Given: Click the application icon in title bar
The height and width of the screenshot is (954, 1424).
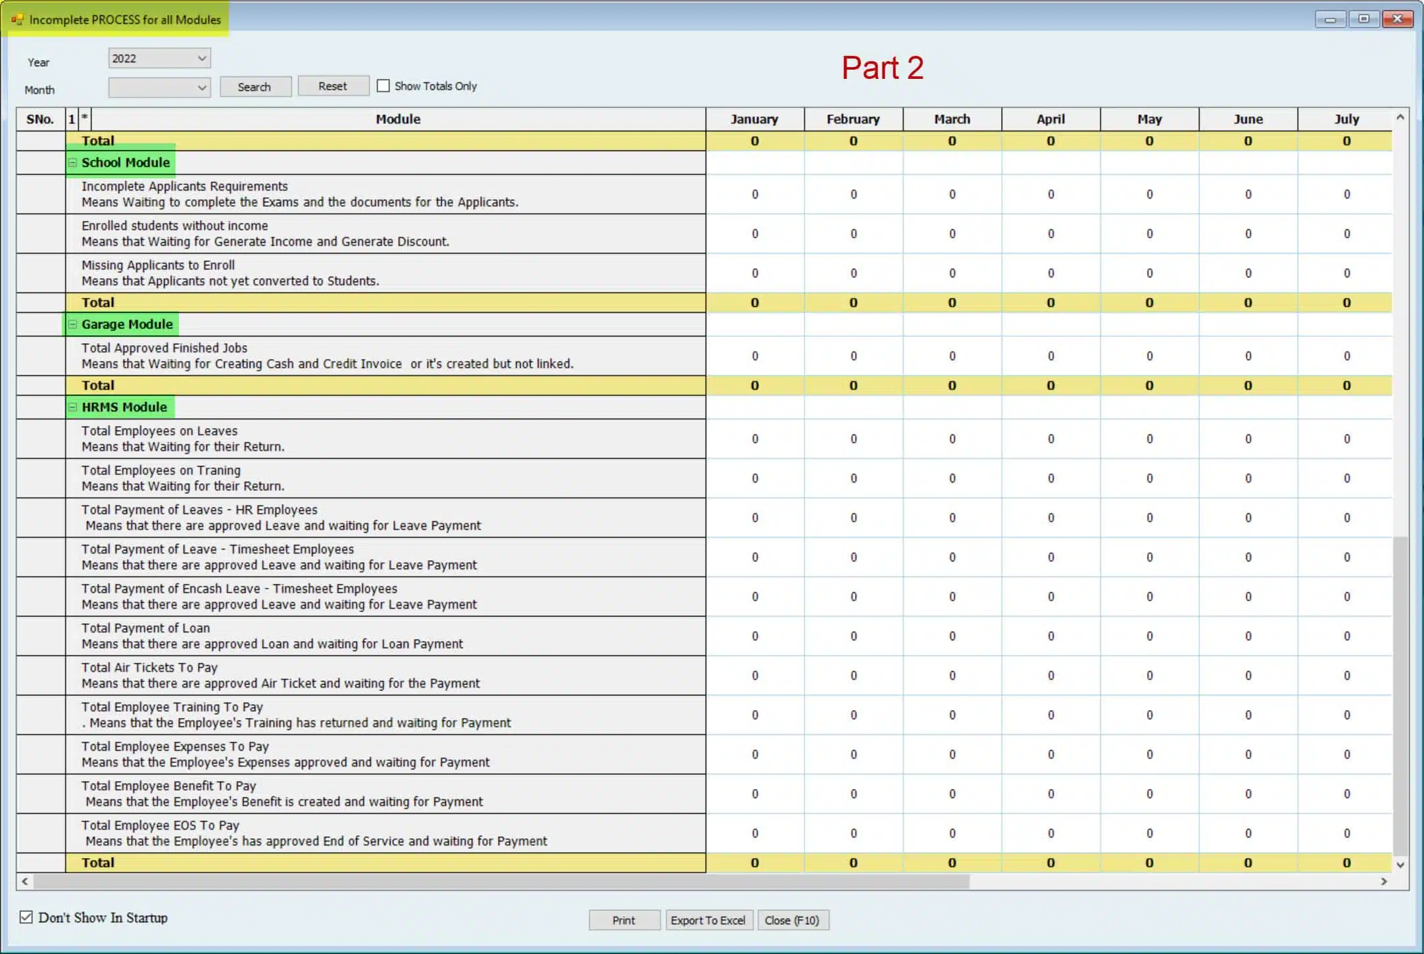Looking at the screenshot, I should pos(17,20).
